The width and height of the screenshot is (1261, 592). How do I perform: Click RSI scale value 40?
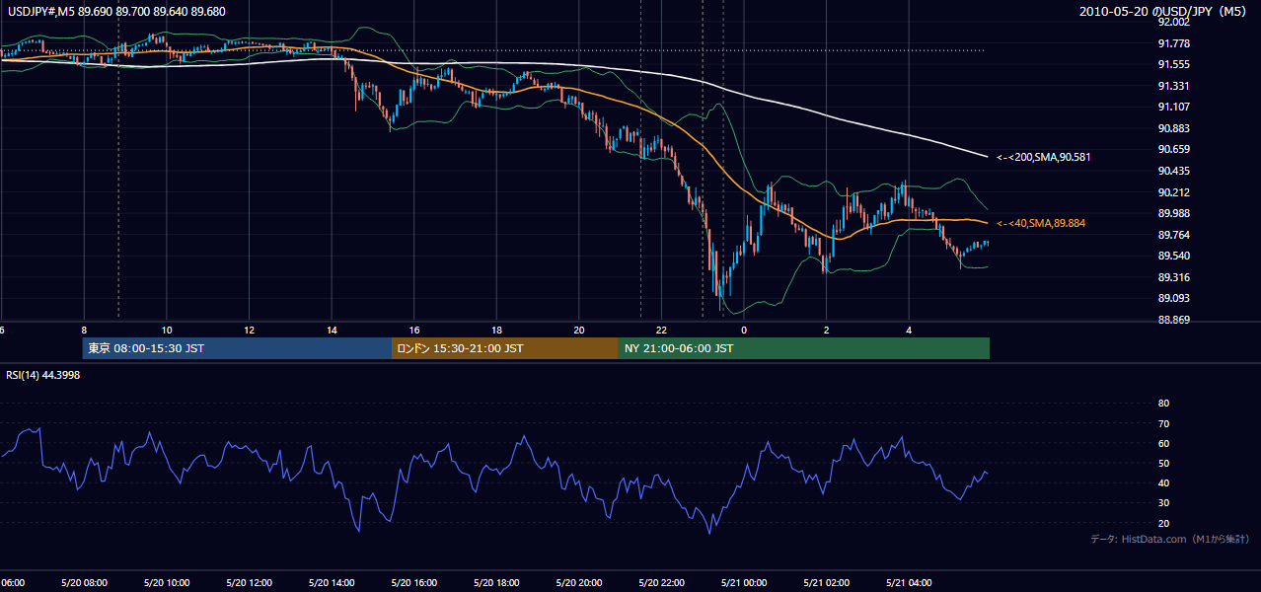tap(1163, 482)
